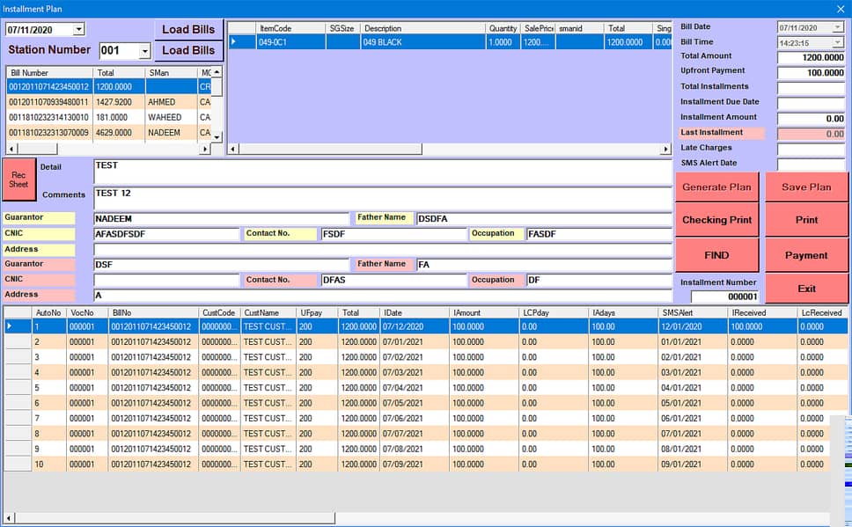The image size is (852, 527).
Task: Open the Bill Time dropdown
Action: [x=837, y=42]
